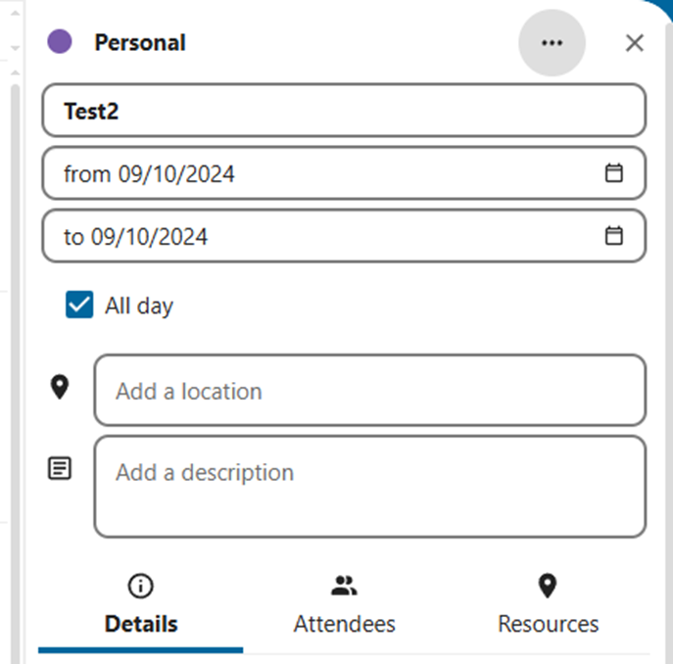Click the description notes icon
This screenshot has width=673, height=664.
60,468
